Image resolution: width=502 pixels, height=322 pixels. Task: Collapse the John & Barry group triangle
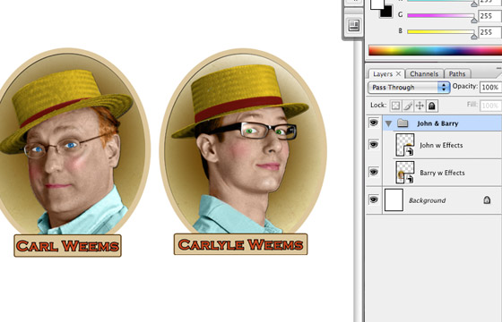pyautogui.click(x=389, y=123)
